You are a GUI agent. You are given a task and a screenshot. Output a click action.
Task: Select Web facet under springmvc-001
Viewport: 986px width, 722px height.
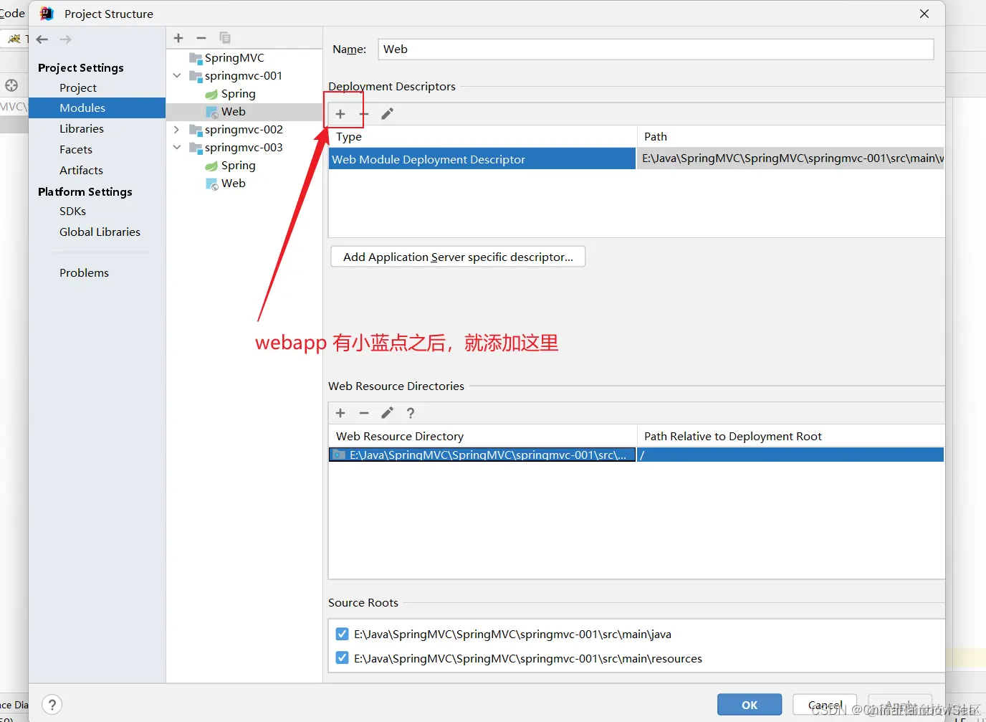[225, 112]
